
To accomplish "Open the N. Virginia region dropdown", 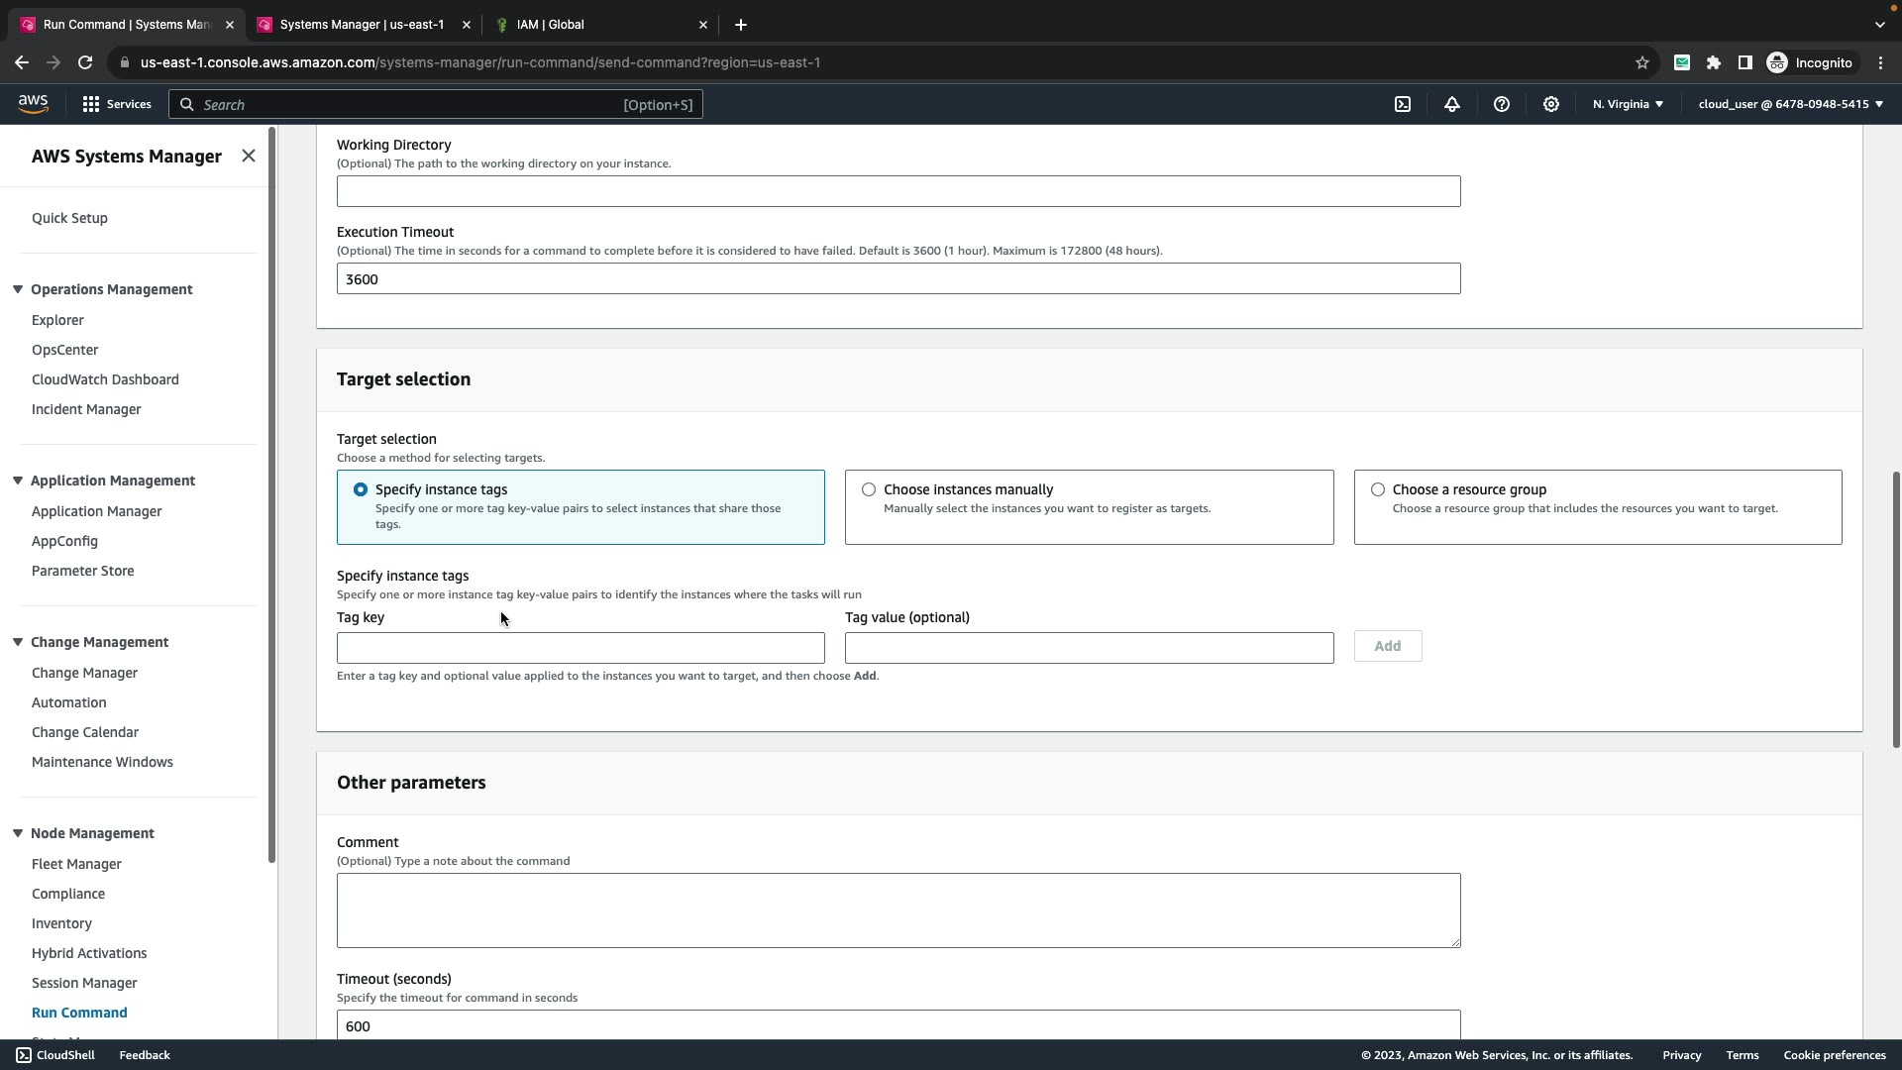I will tap(1628, 104).
